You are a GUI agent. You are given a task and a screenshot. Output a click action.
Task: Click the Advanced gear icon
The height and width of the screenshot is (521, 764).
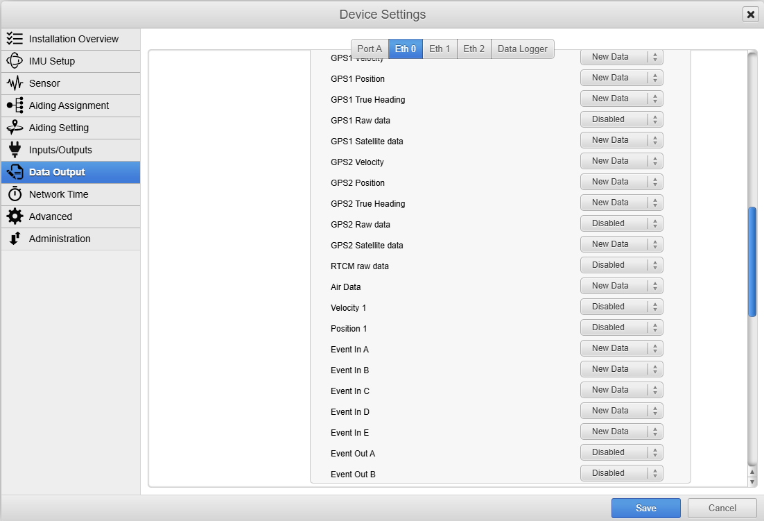(15, 216)
